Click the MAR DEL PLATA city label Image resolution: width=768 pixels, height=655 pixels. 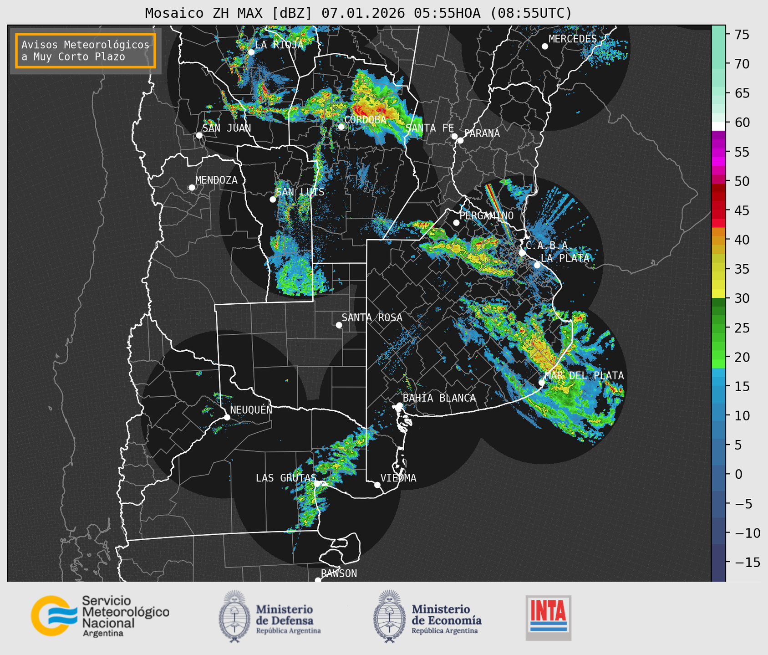[584, 376]
